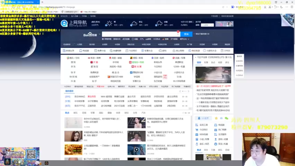295x166 pixels.
Task: Open the 知乎 link
Action: pyautogui.click(x=94, y=81)
